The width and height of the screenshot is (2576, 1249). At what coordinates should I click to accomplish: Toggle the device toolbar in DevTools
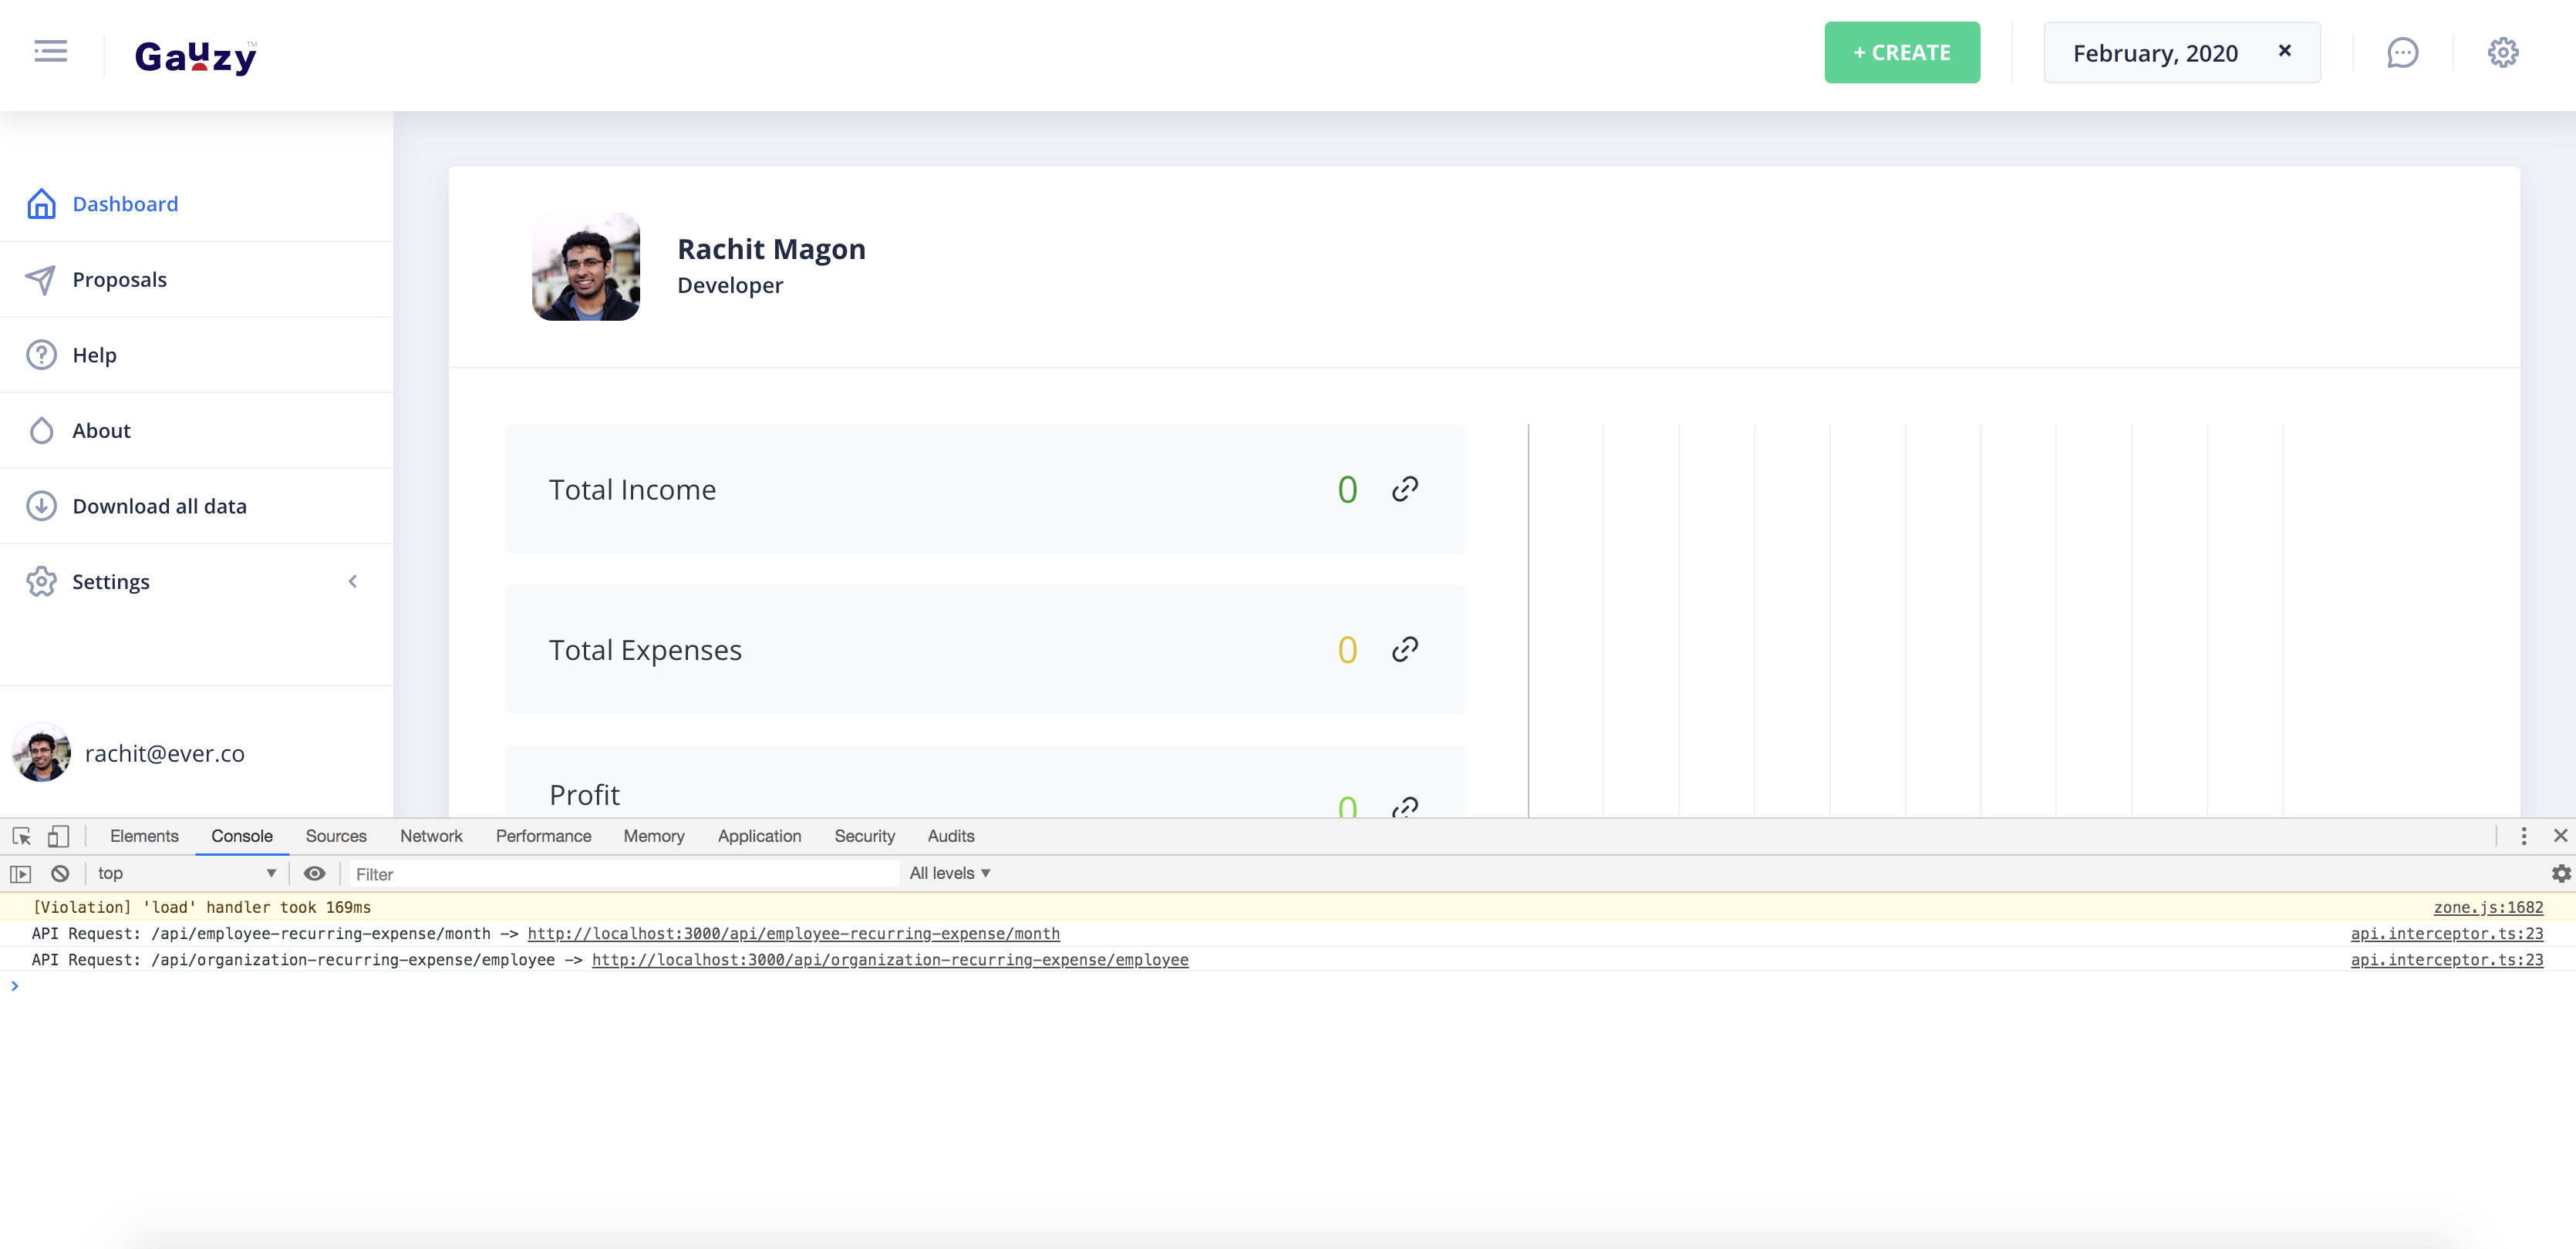pos(57,835)
